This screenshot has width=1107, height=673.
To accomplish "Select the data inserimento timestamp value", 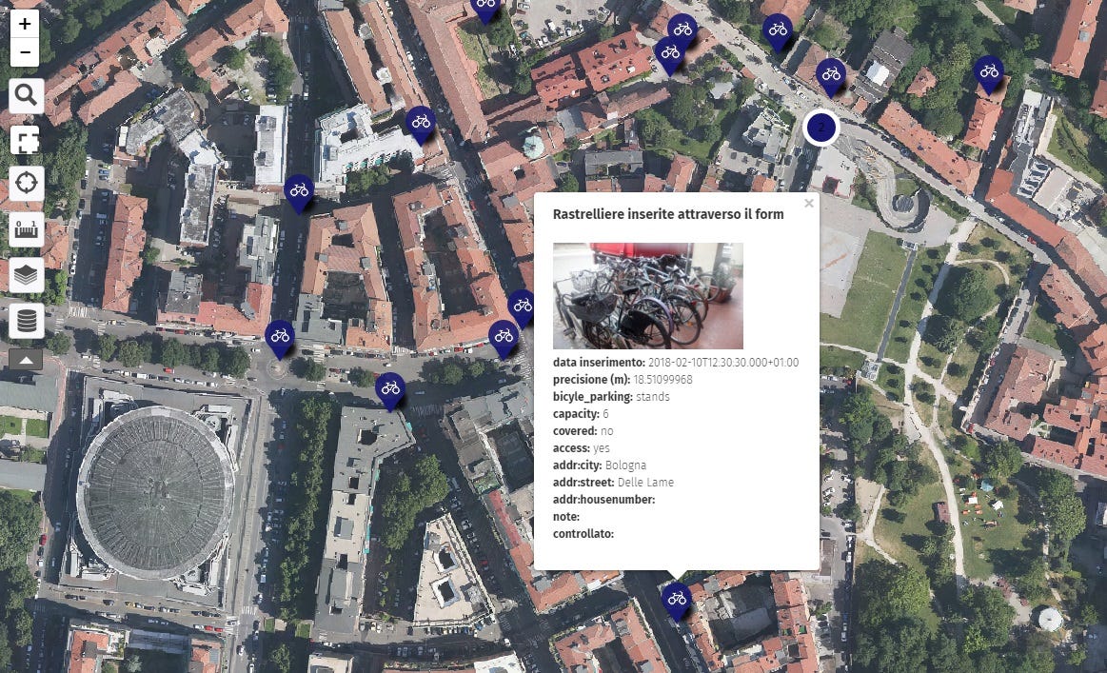I will pyautogui.click(x=723, y=363).
